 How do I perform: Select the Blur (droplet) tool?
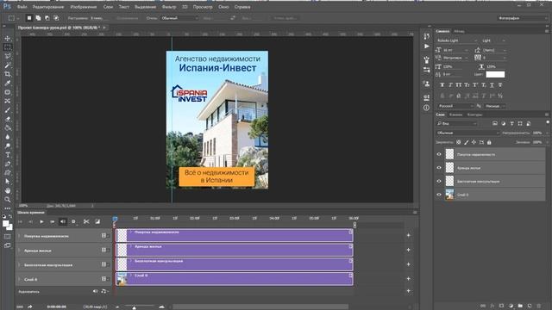(x=8, y=137)
